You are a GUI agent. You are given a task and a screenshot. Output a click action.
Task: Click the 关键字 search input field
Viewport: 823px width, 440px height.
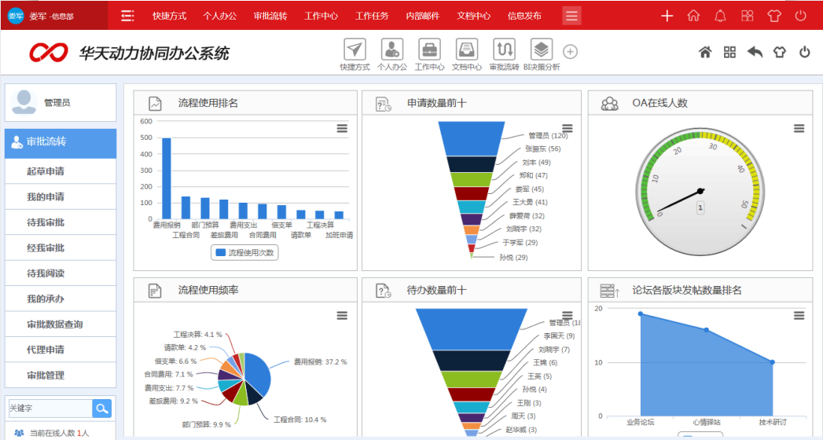point(49,408)
